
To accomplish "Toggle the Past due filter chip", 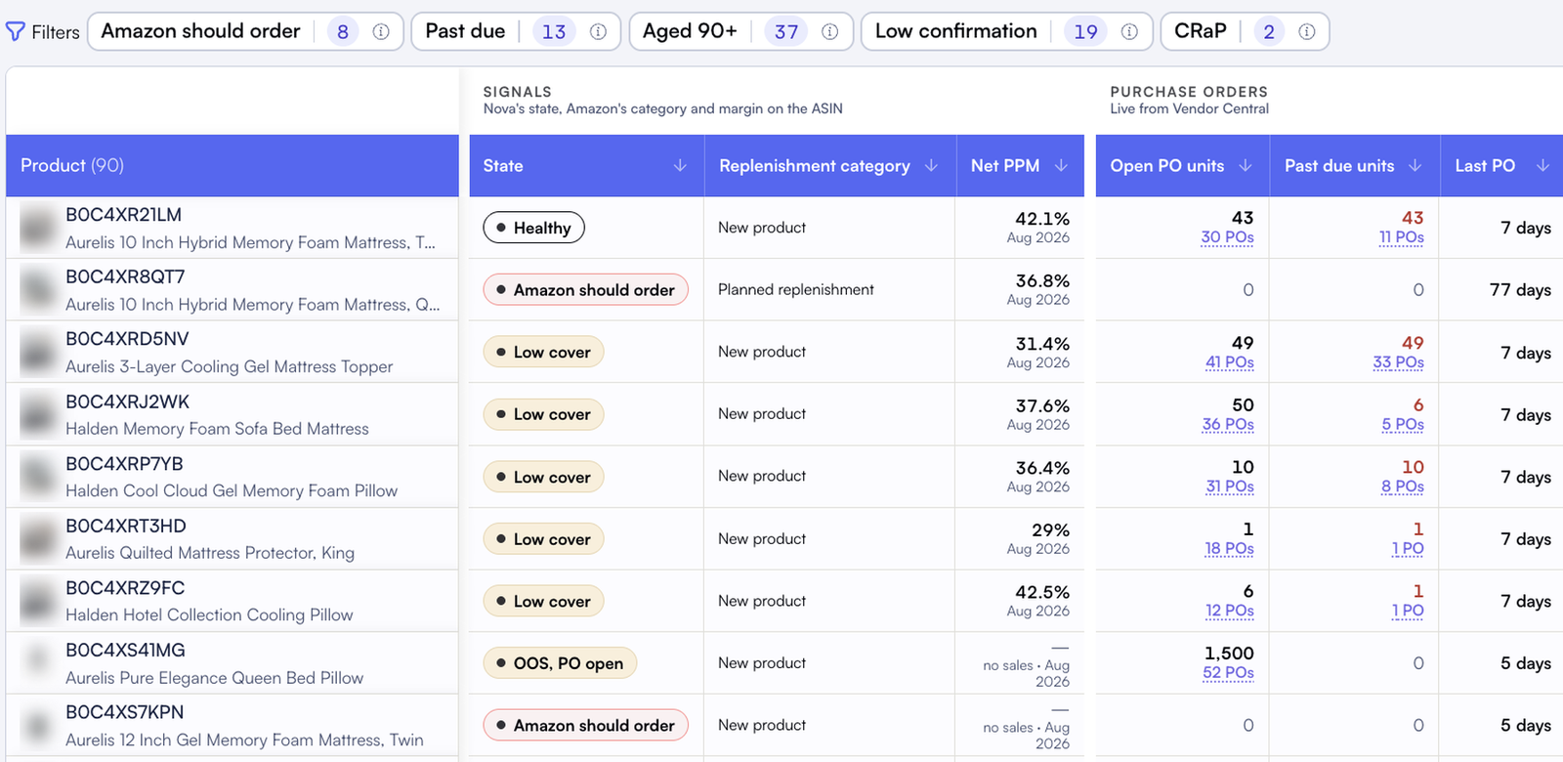I will [516, 31].
